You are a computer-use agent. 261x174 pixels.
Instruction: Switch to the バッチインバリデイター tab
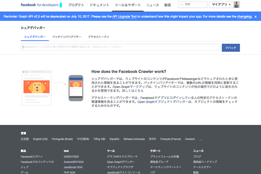click(67, 37)
